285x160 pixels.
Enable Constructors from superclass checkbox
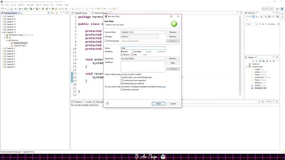pos(122,80)
